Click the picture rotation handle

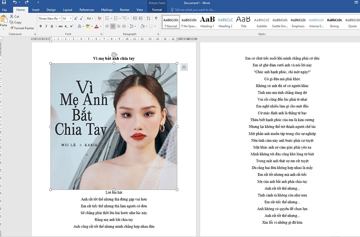coord(114,55)
